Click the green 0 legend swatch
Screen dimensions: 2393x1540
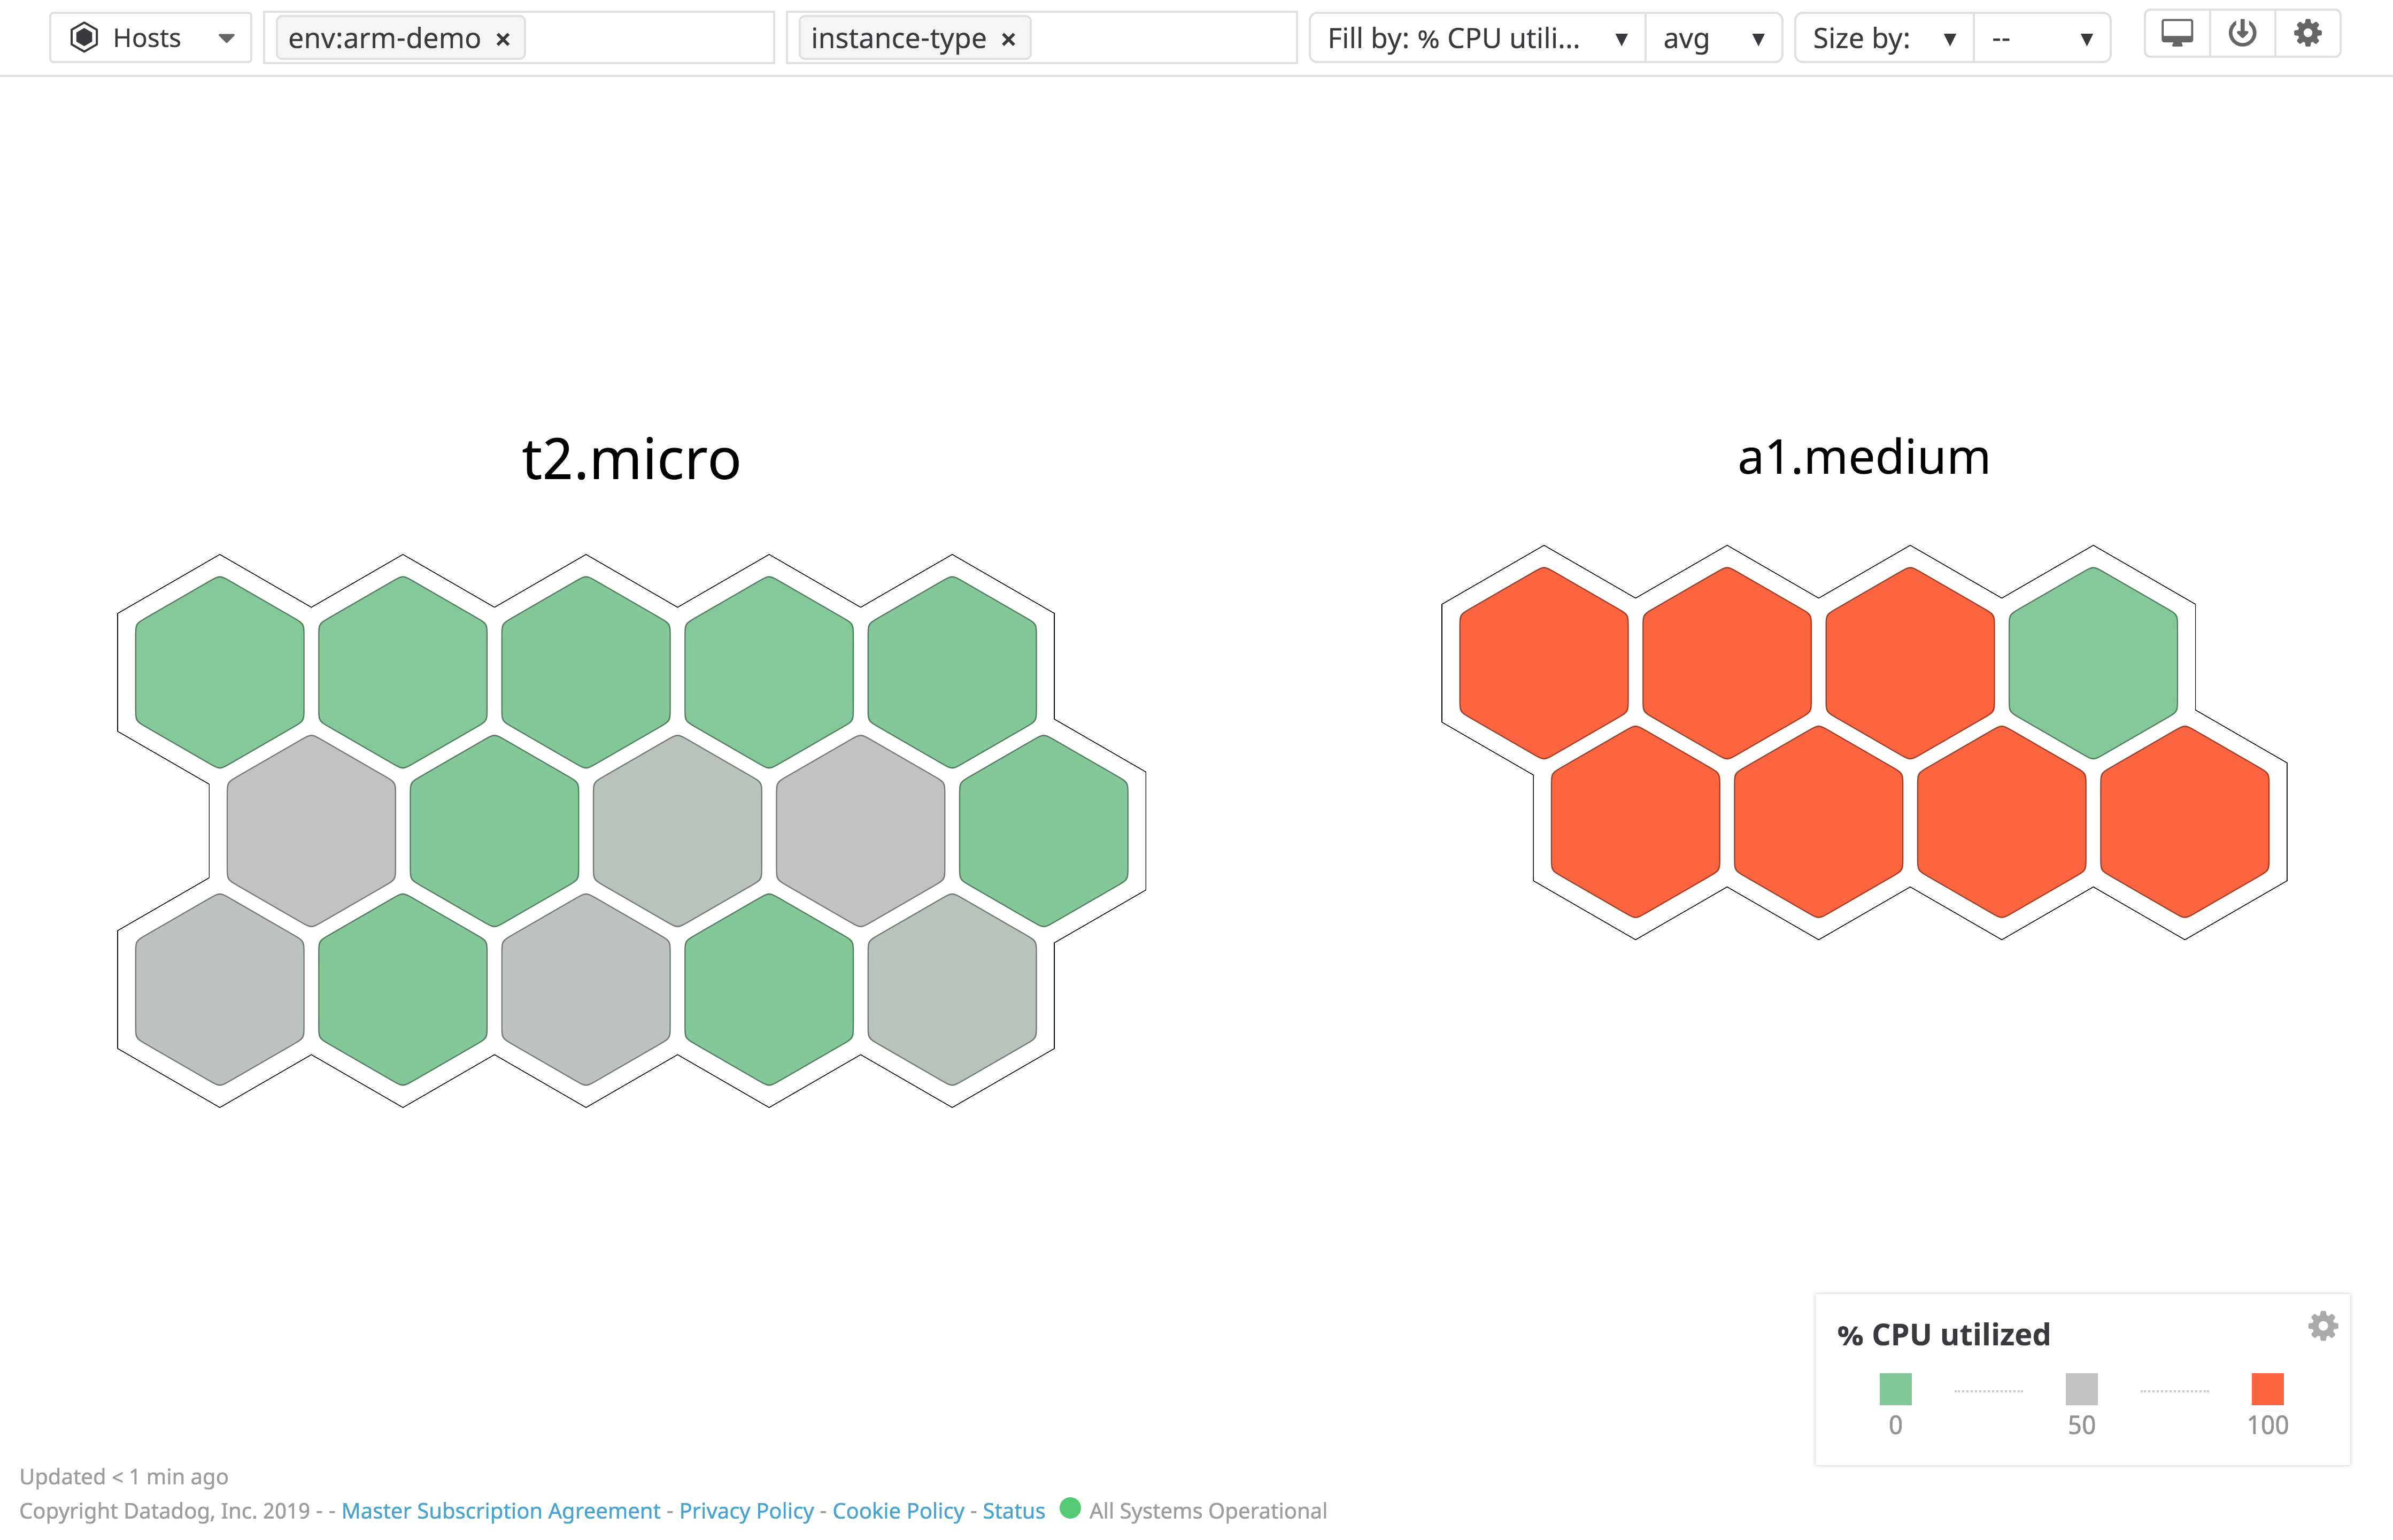(x=1895, y=1389)
